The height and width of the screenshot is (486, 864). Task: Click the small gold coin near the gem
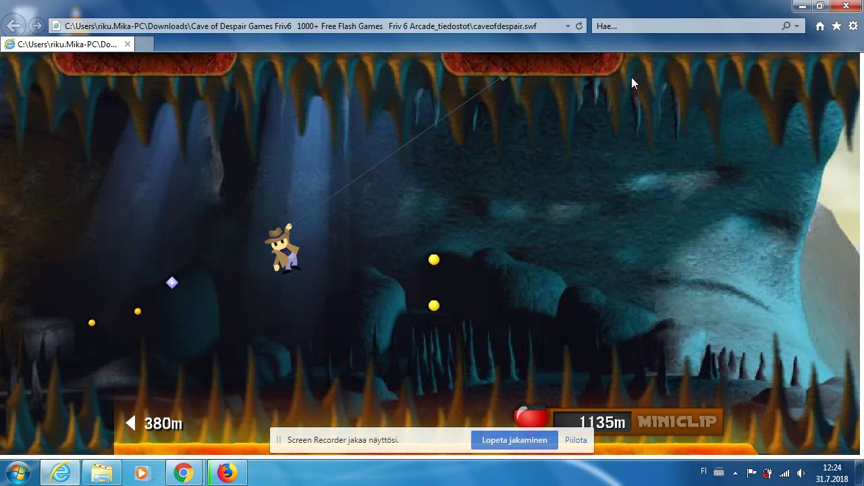138,311
